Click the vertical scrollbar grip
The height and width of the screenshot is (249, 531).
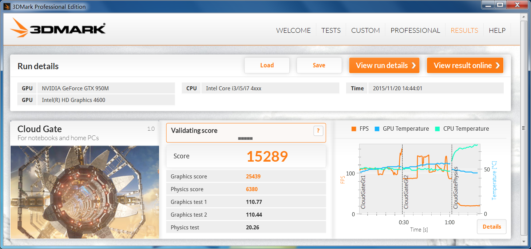coord(524,128)
